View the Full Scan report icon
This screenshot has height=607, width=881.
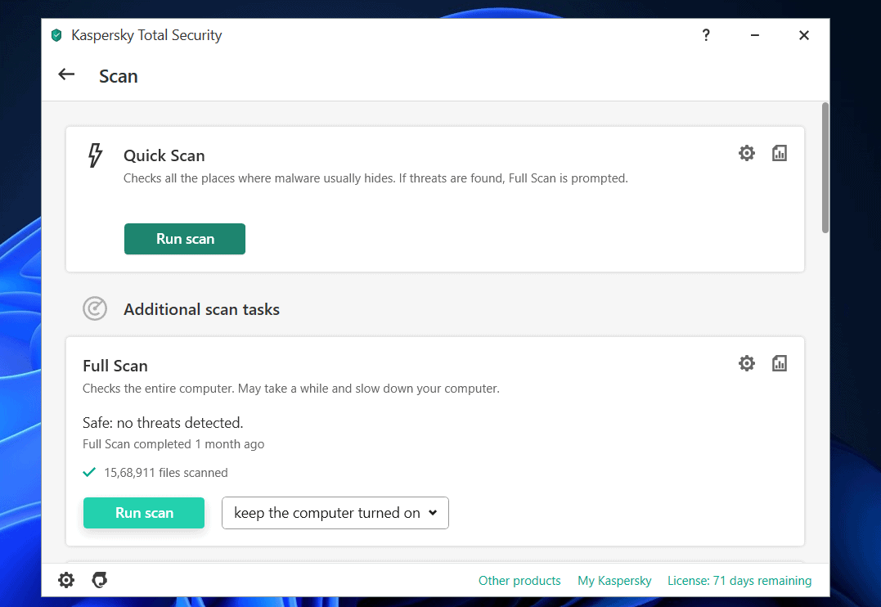[x=779, y=363]
